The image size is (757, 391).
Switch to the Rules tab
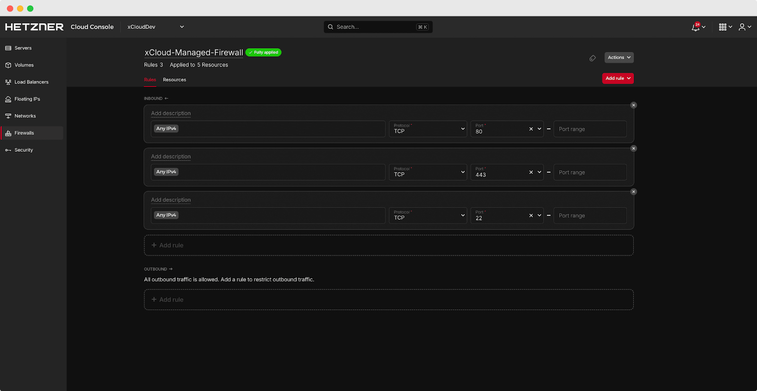point(150,79)
